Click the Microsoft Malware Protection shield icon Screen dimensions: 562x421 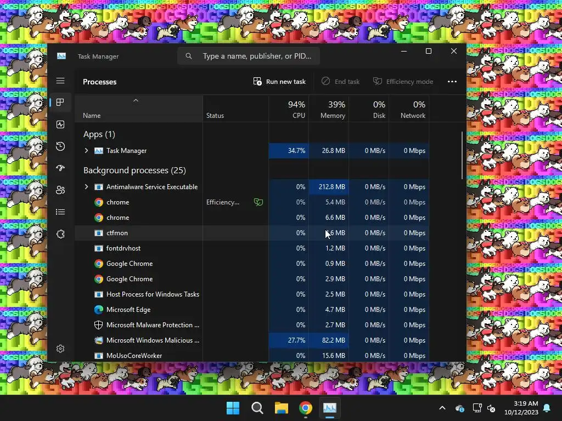(99, 325)
